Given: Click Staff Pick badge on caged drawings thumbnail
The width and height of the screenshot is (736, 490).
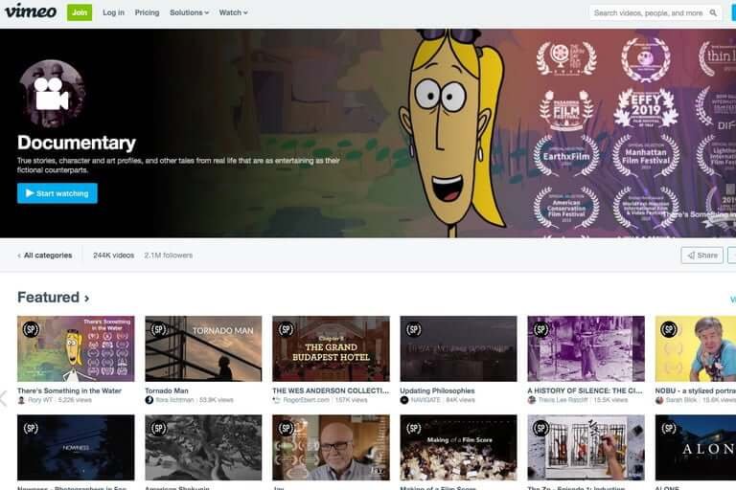Looking at the screenshot, I should pos(541,428).
